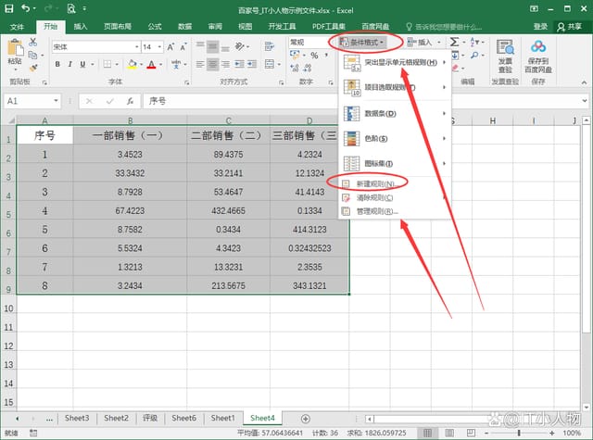Click the Paste clipboard icon

[x=15, y=48]
